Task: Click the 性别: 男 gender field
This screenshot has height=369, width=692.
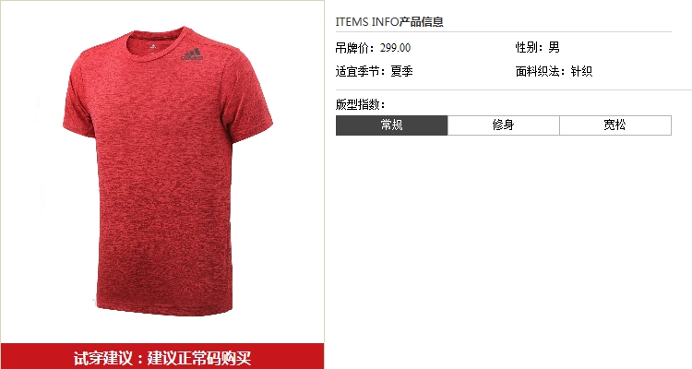Action: (538, 47)
